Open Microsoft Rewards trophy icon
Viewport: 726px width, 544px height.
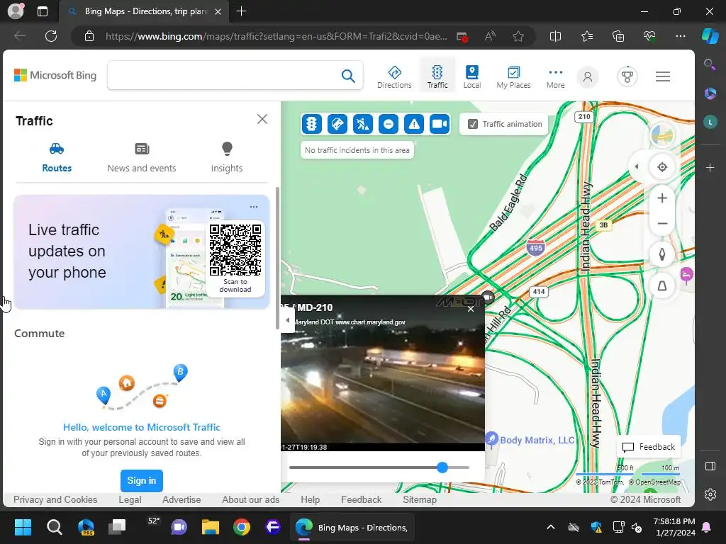click(x=627, y=76)
